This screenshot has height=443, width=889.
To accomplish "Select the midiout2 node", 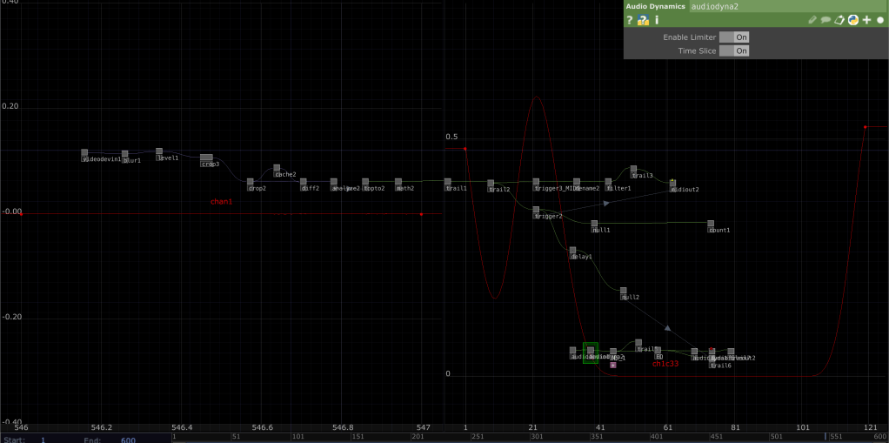I will [x=672, y=184].
